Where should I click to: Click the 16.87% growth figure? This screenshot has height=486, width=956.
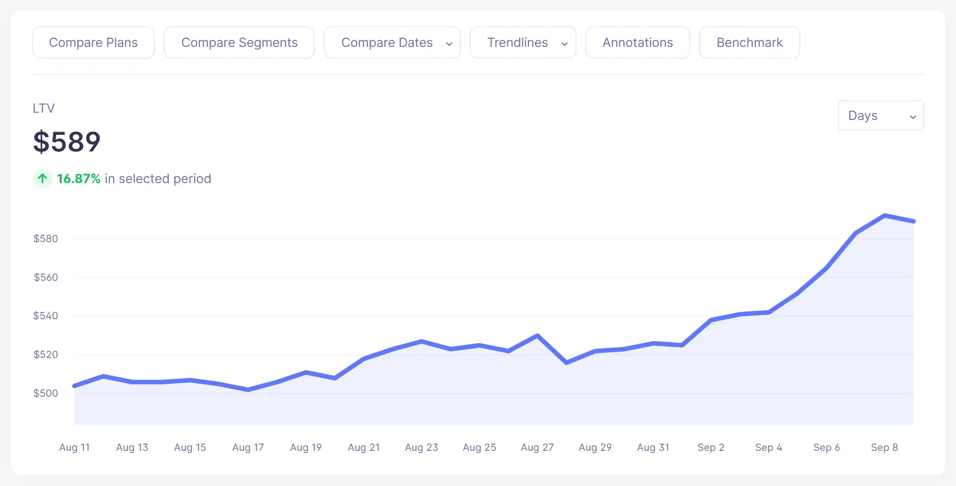click(79, 179)
